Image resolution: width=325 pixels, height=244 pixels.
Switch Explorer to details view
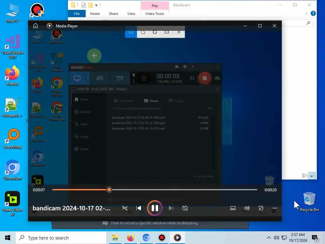click(x=305, y=176)
